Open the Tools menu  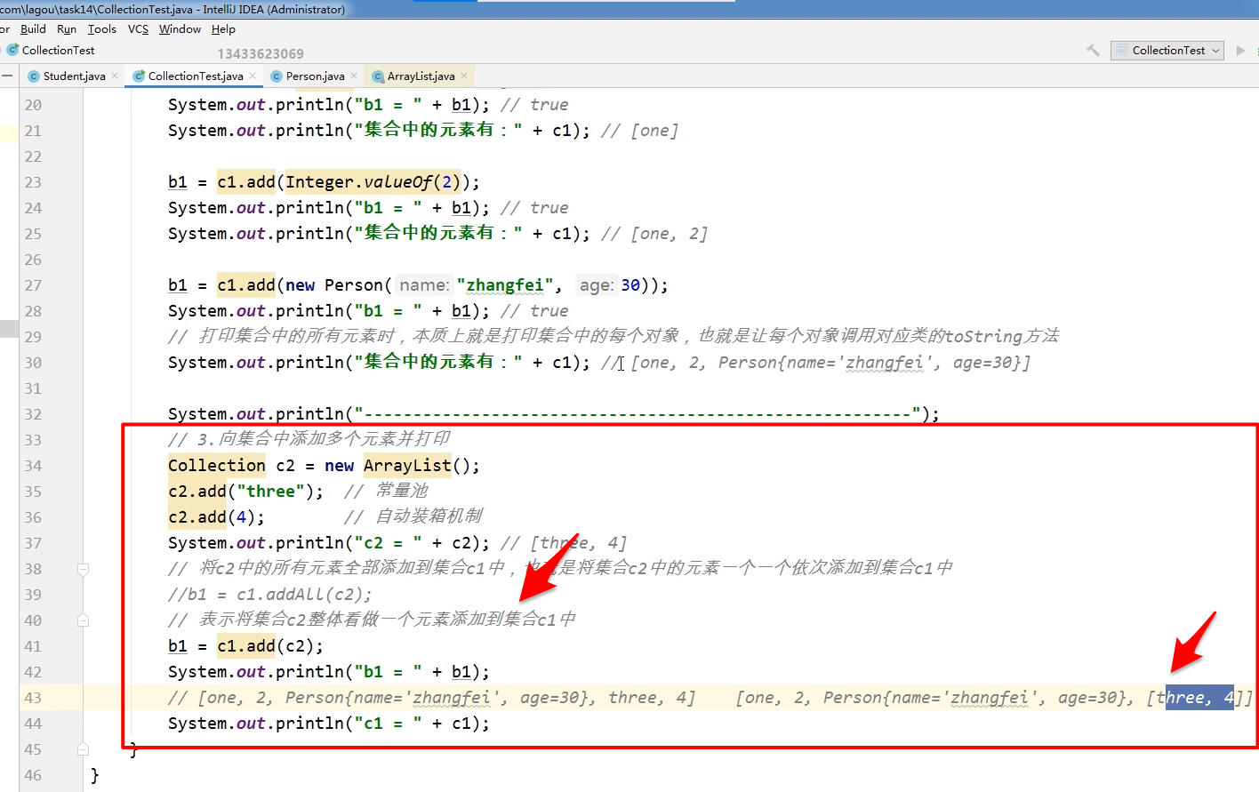point(102,29)
